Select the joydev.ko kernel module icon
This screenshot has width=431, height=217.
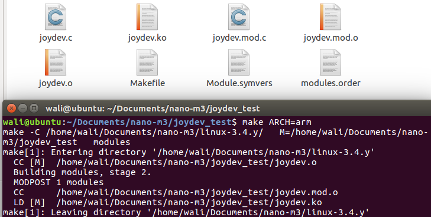coord(147,17)
